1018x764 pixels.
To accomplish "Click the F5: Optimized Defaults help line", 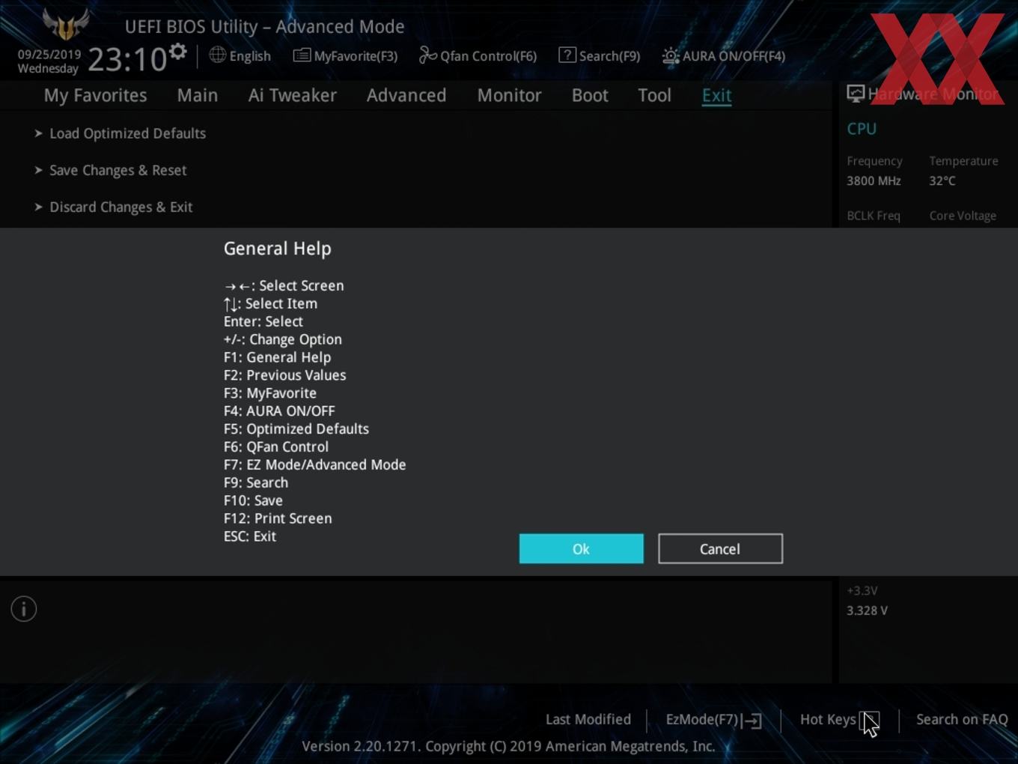I will point(296,428).
